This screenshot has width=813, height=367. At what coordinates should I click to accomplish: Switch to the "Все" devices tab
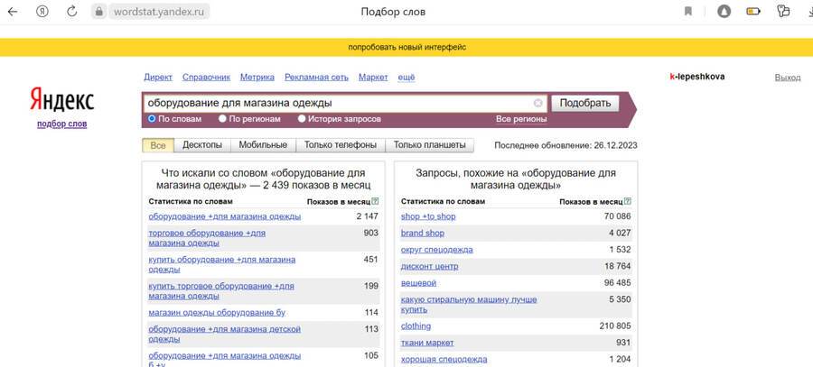click(157, 145)
